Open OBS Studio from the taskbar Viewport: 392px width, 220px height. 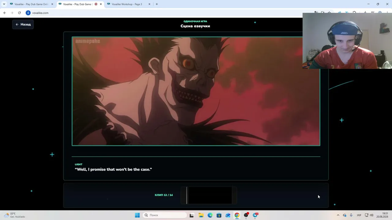pyautogui.click(x=246, y=215)
